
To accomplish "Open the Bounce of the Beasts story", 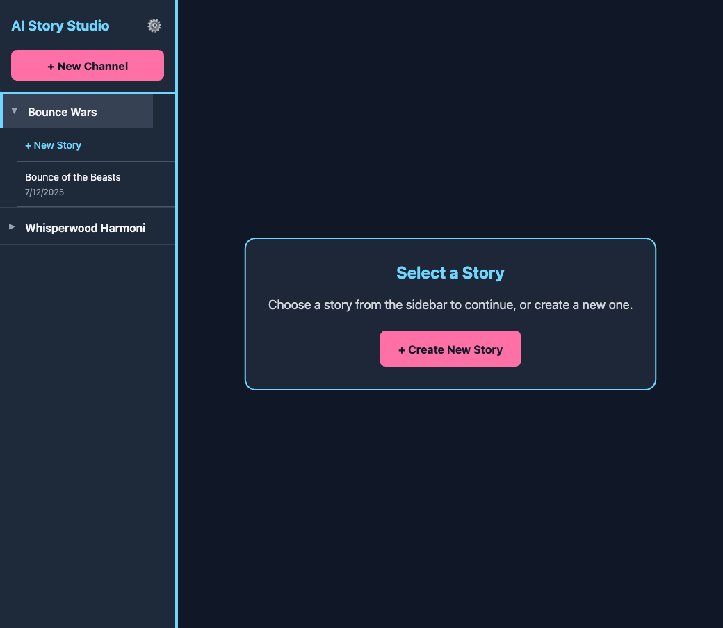I will [x=73, y=177].
